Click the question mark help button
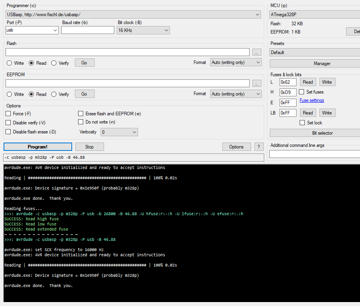360x306 pixels. (259, 147)
